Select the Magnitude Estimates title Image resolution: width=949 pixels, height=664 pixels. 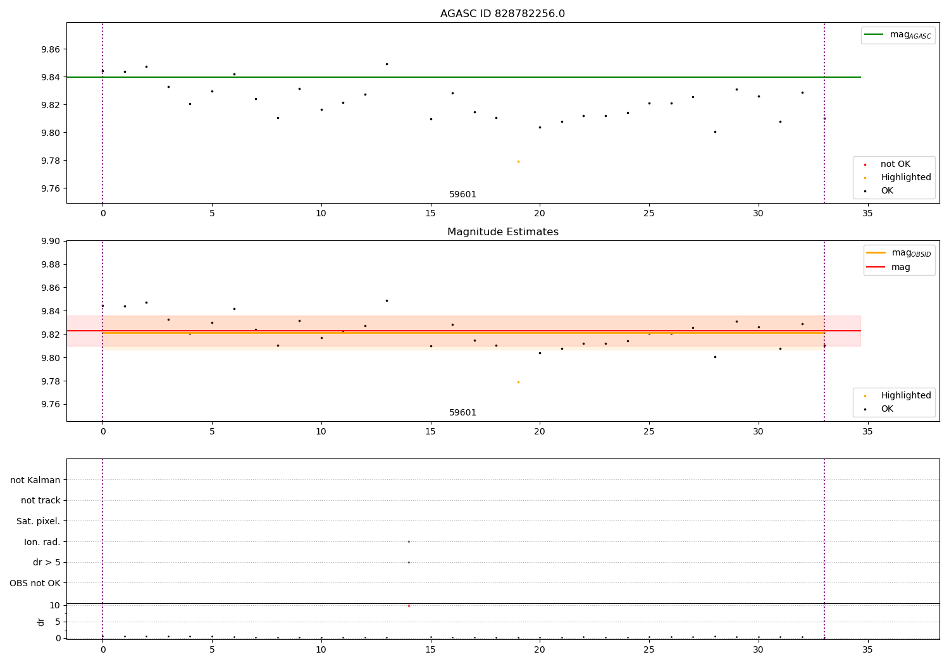502,232
